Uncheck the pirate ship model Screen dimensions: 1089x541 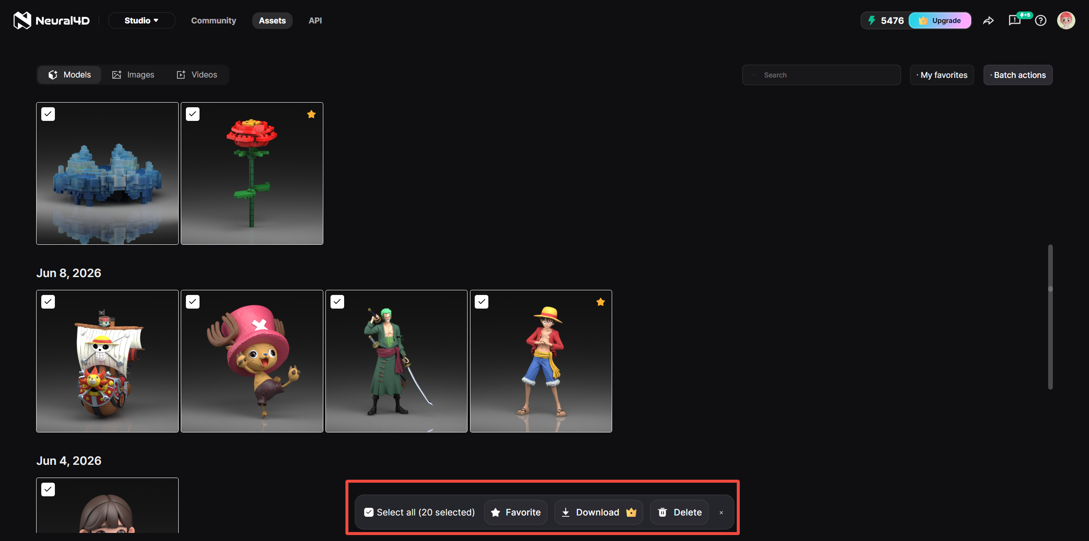click(x=48, y=302)
